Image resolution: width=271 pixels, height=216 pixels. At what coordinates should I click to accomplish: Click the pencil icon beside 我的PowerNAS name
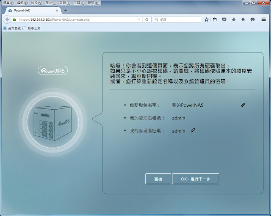click(x=243, y=105)
